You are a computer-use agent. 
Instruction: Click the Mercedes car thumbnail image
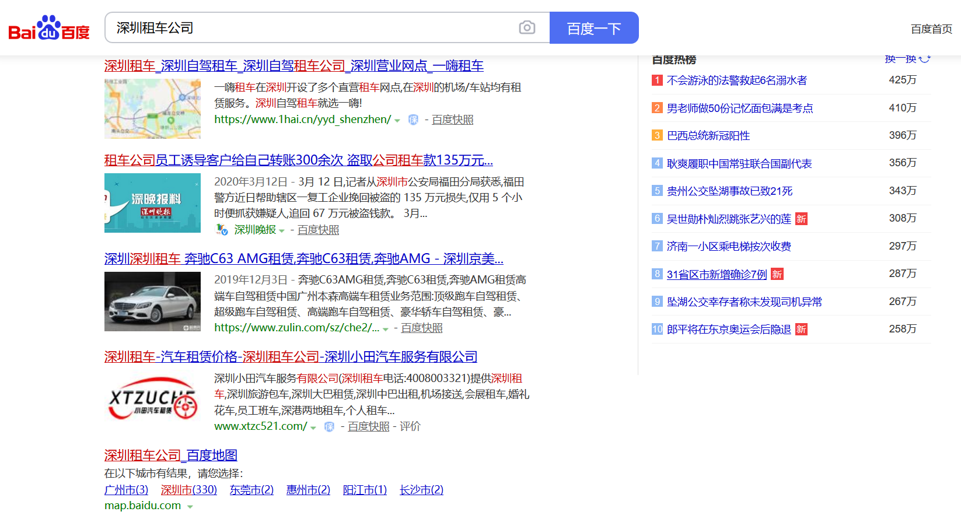click(152, 302)
